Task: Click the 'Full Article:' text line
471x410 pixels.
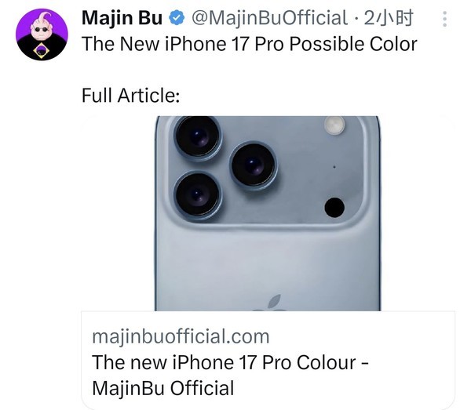Action: click(130, 96)
